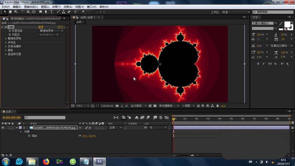
Task: Select the Clone Stamp tool
Action: 63,12
